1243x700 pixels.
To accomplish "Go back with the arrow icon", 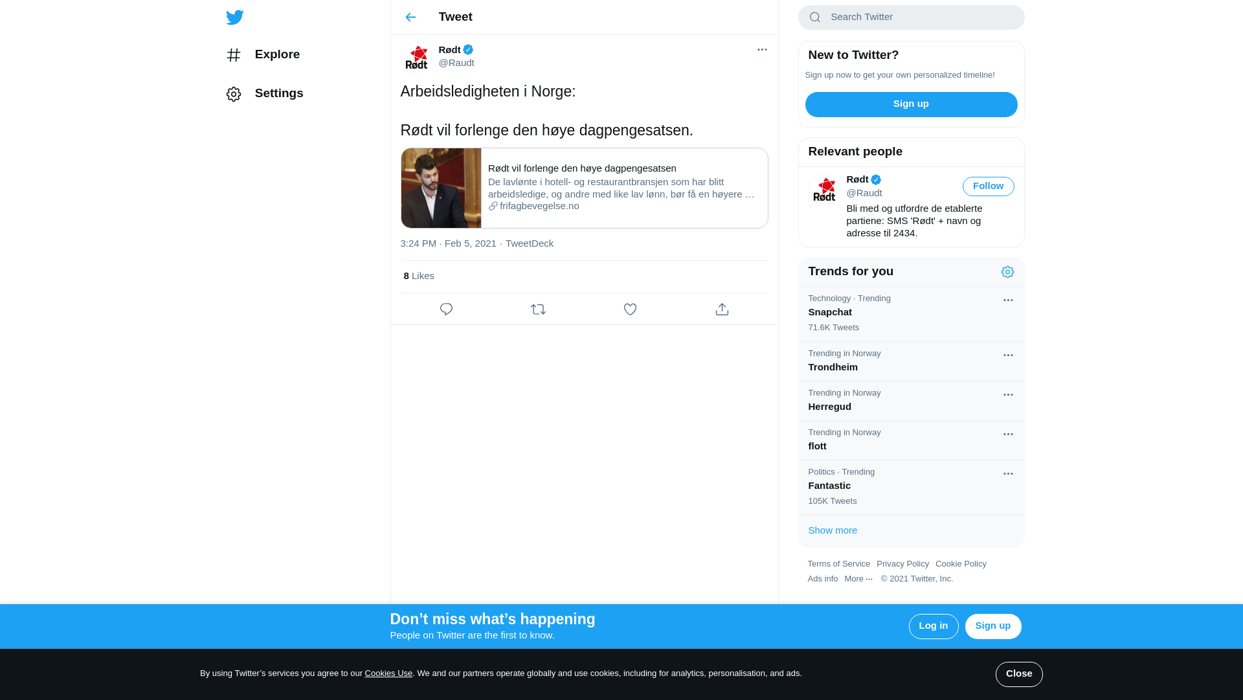I will pos(410,17).
